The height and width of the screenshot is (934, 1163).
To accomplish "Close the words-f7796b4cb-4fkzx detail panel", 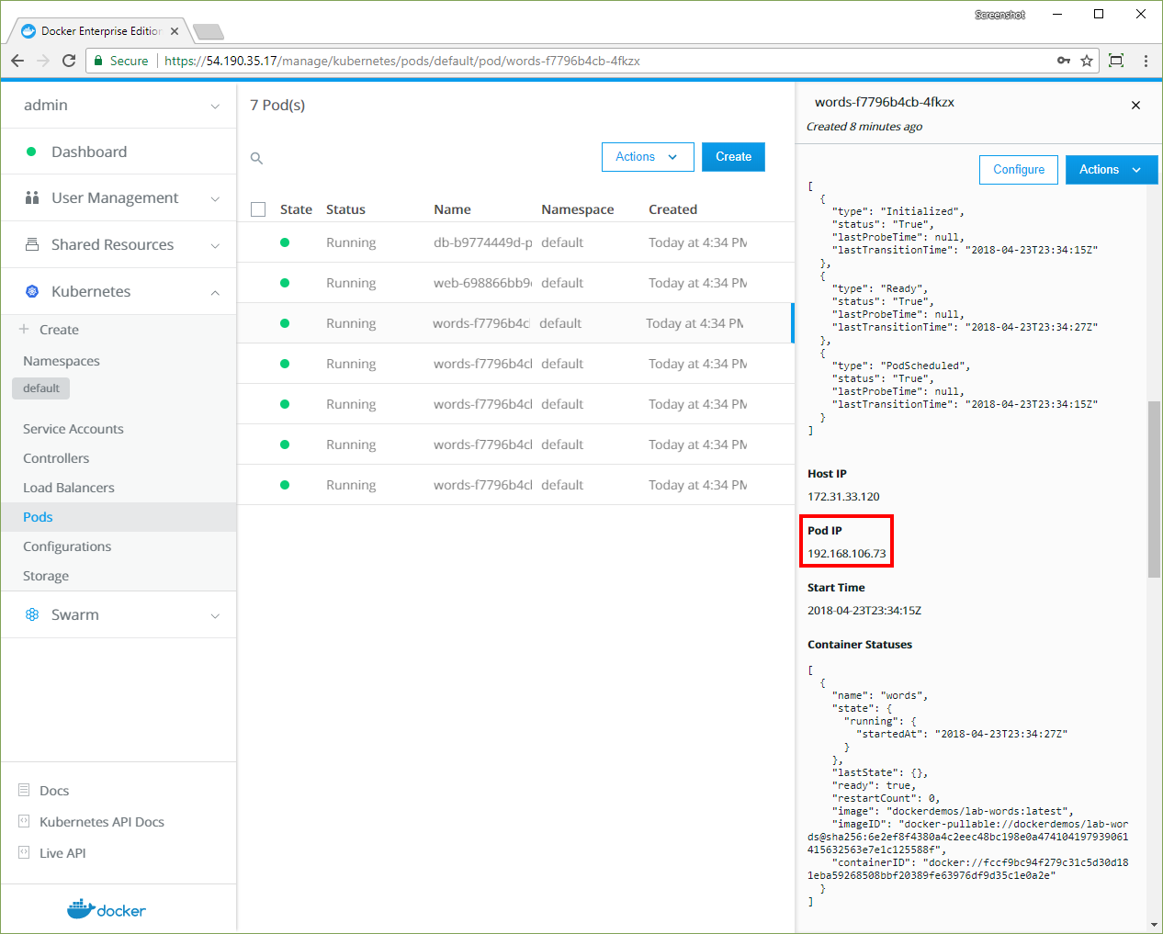I will 1135,106.
